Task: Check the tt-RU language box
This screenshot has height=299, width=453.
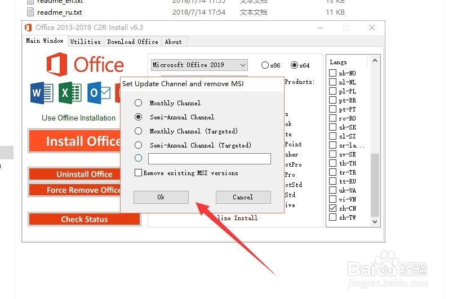Action: [333, 181]
